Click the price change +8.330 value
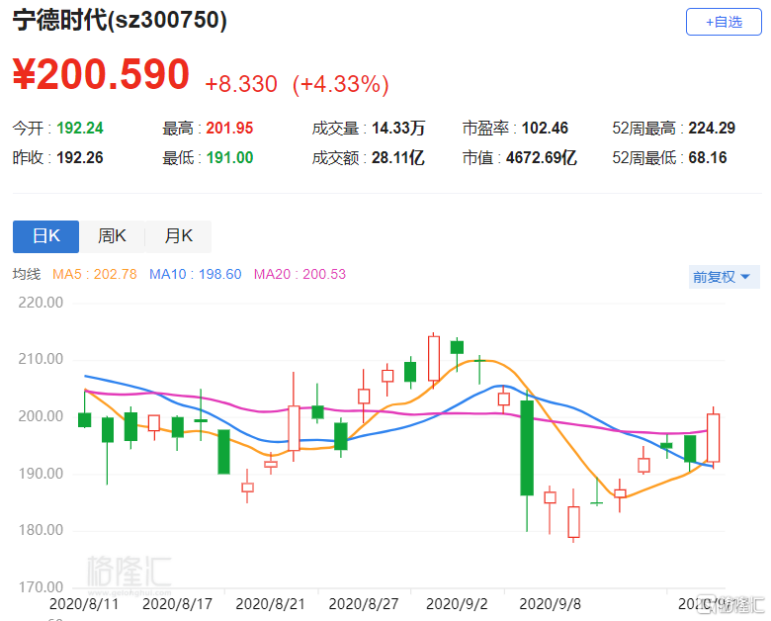The image size is (771, 621). pyautogui.click(x=241, y=84)
